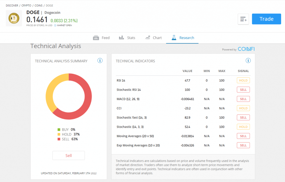Click DOGE in the breadcrumb
This screenshot has height=182, width=285.
50,6
